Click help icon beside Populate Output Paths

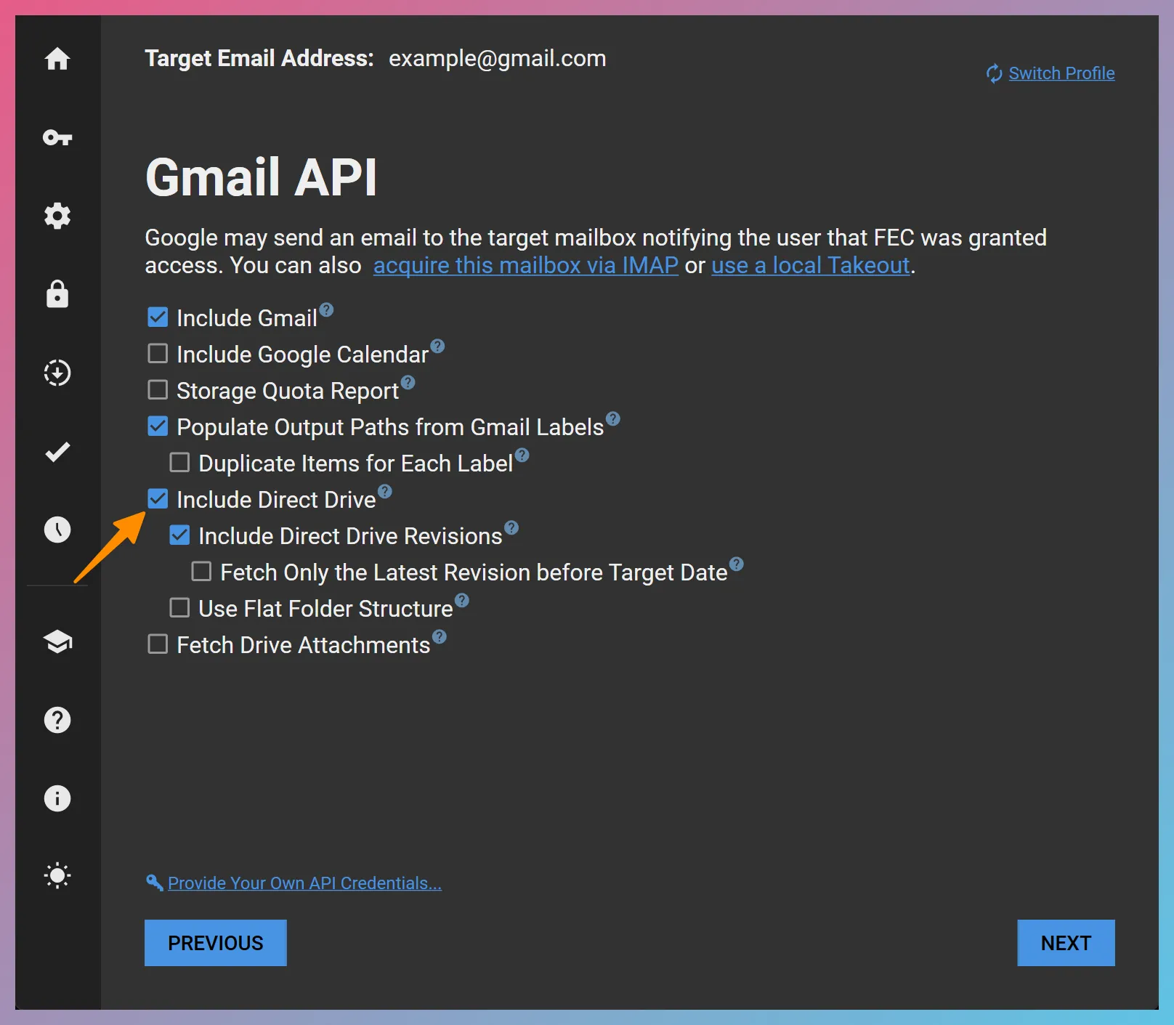(x=613, y=418)
